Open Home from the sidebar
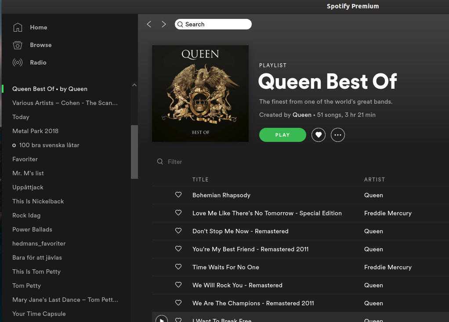The width and height of the screenshot is (449, 322). [39, 28]
